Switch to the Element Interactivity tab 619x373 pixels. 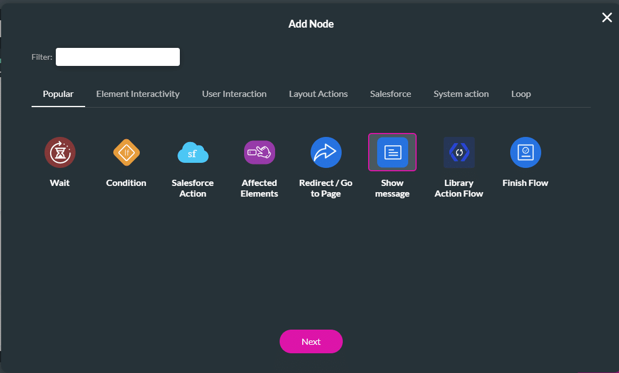138,94
